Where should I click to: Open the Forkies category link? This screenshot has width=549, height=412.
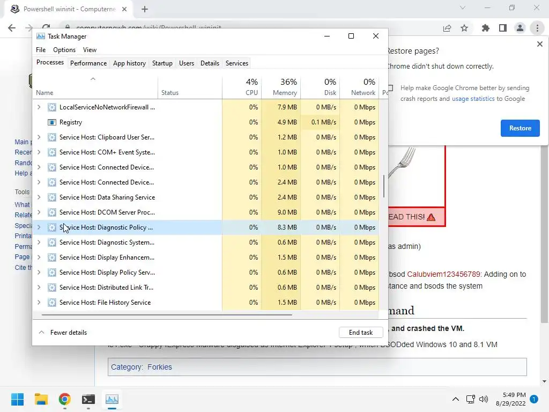click(160, 367)
